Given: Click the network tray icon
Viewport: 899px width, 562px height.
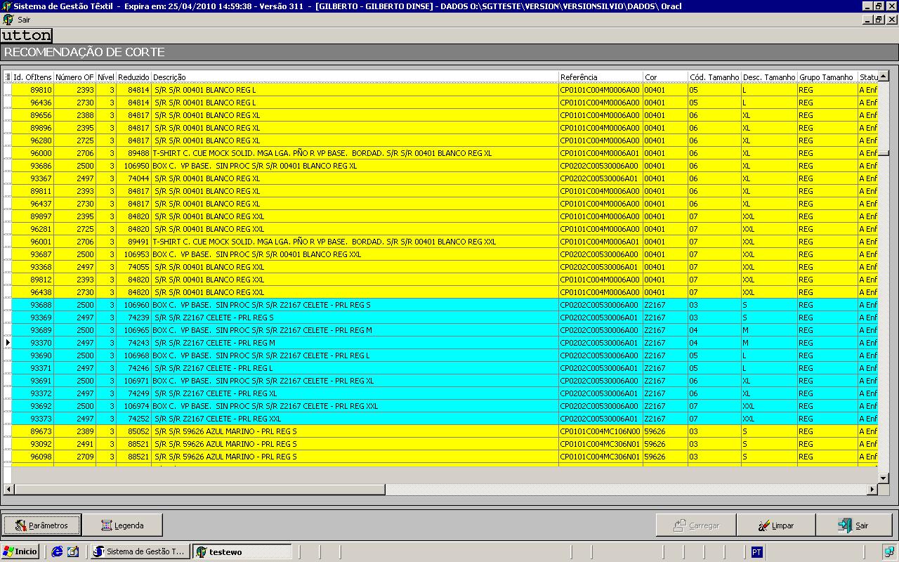Looking at the screenshot, I should tap(888, 551).
